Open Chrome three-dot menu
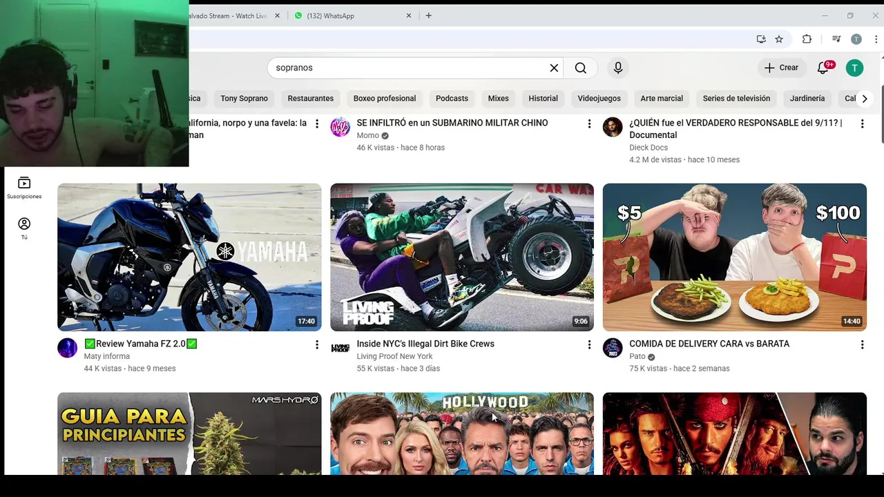 [x=876, y=39]
